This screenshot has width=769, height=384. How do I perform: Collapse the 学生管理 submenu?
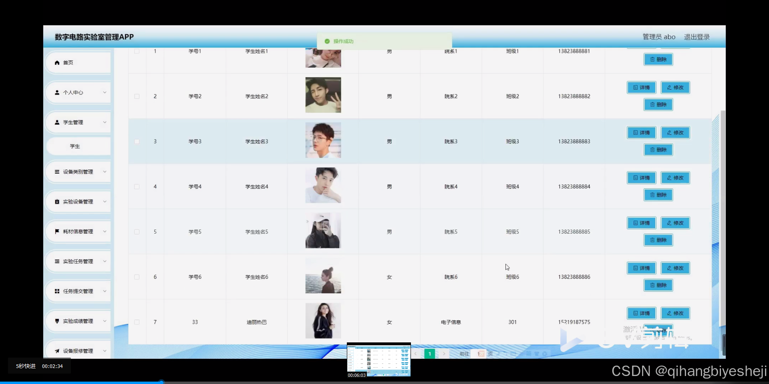click(78, 122)
